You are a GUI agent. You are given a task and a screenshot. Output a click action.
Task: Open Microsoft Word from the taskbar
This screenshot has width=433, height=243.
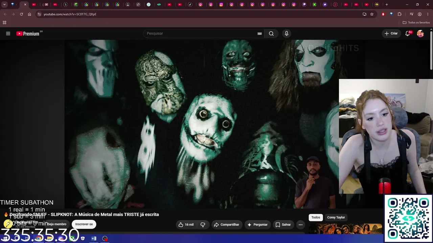tap(94, 239)
